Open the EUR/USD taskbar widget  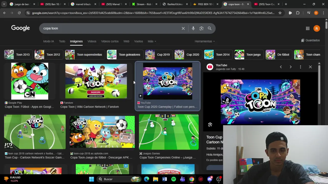[x=12, y=179]
